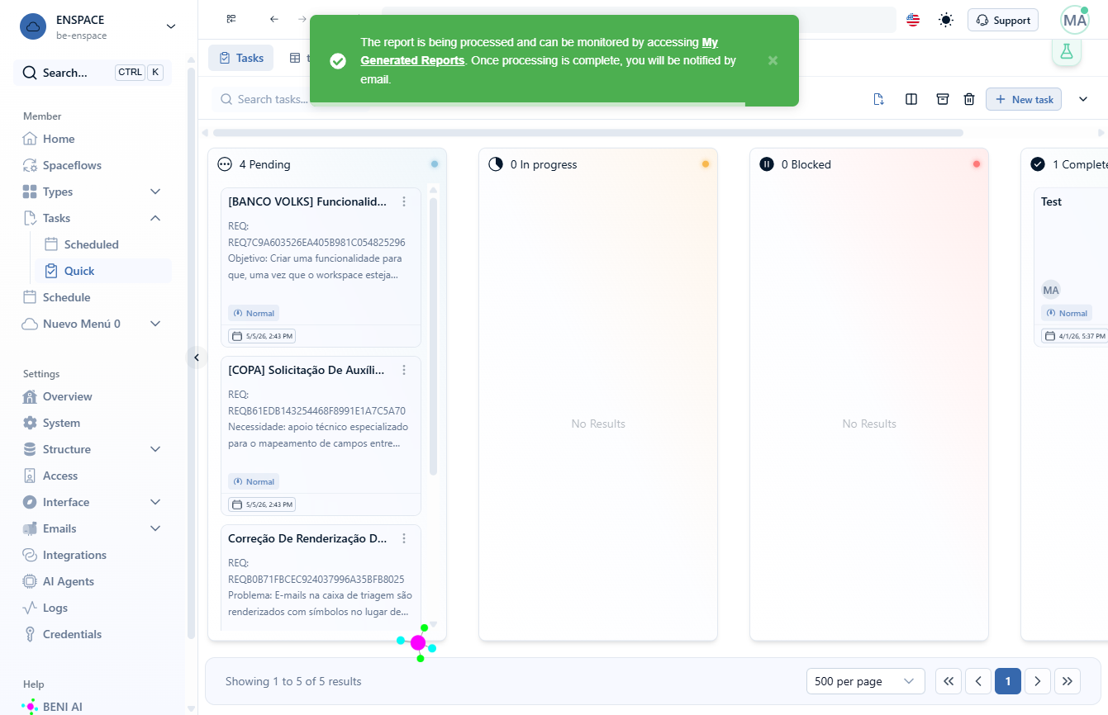Click Normal priority tag on BANCO VOLKS
Image resolution: width=1108 pixels, height=715 pixels.
pos(254,313)
